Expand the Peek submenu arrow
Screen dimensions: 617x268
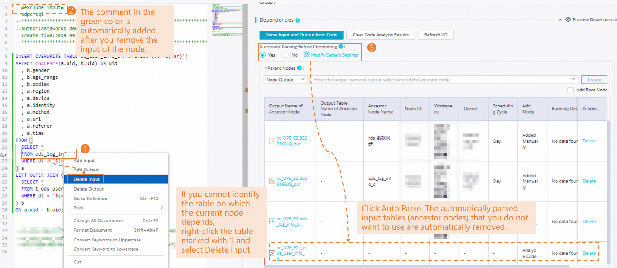click(x=162, y=207)
